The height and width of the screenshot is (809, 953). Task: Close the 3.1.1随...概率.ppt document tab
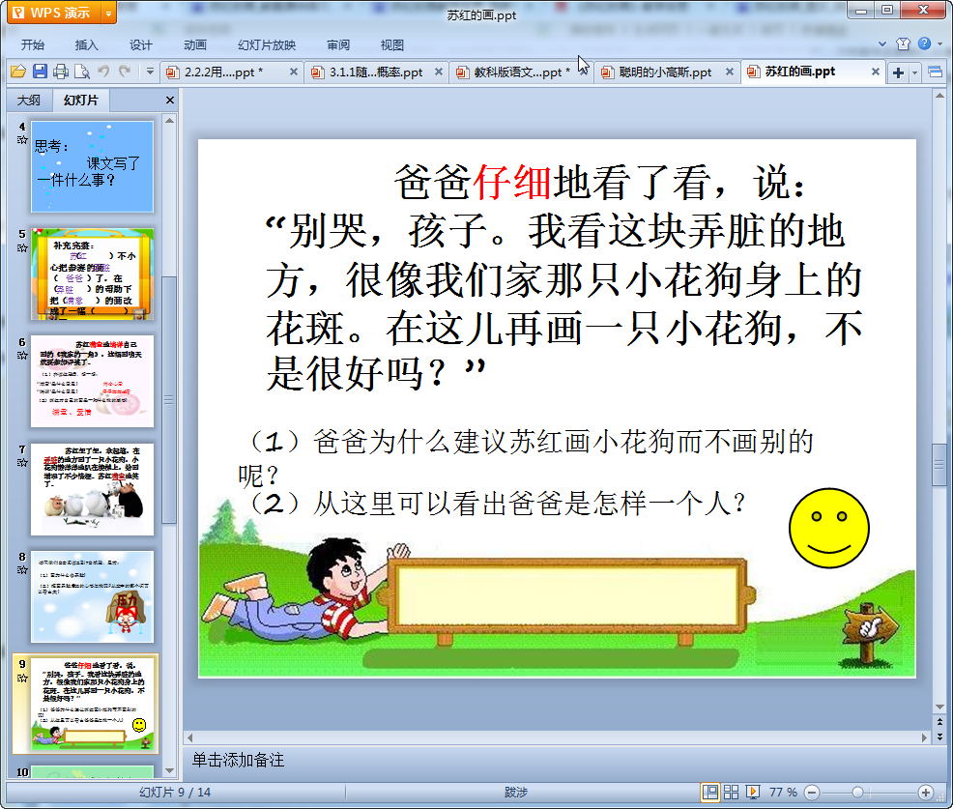439,72
